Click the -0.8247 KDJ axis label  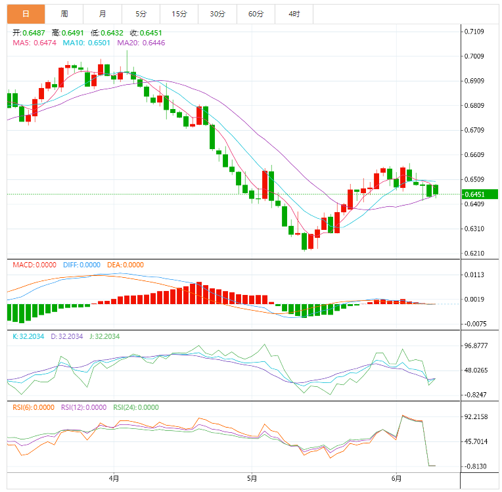(475, 395)
